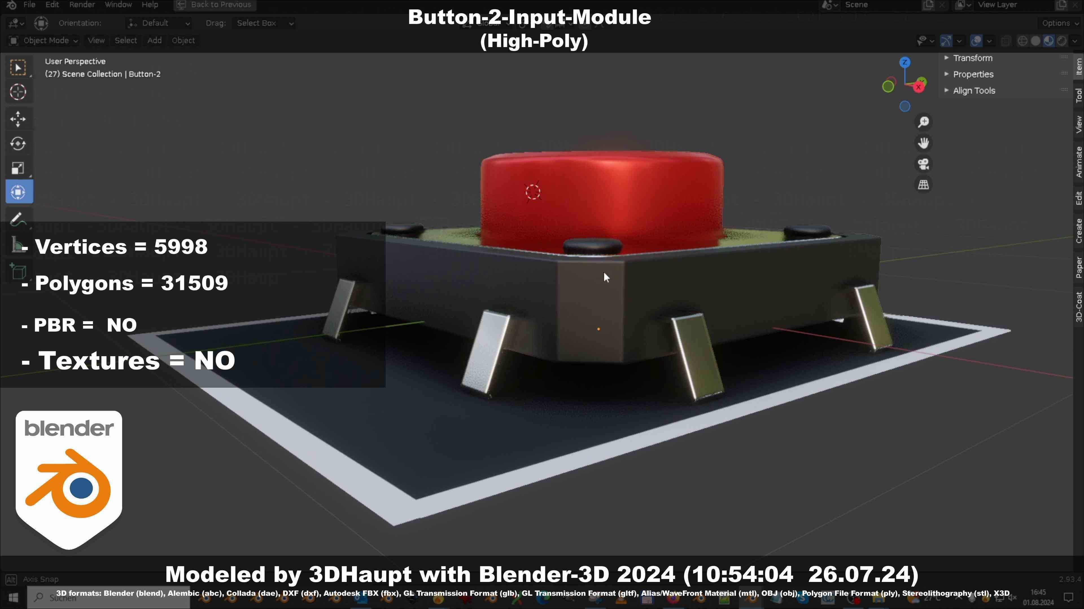The height and width of the screenshot is (609, 1084).
Task: Click the hand pan view icon
Action: tap(923, 143)
